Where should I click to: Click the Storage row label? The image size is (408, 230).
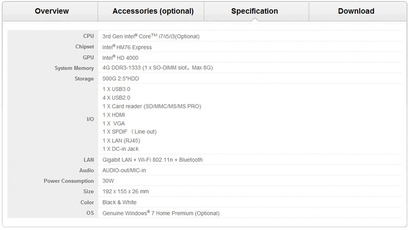tap(84, 79)
